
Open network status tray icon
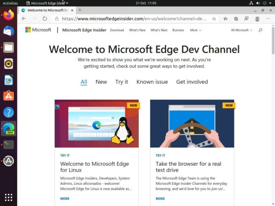click(x=251, y=3)
